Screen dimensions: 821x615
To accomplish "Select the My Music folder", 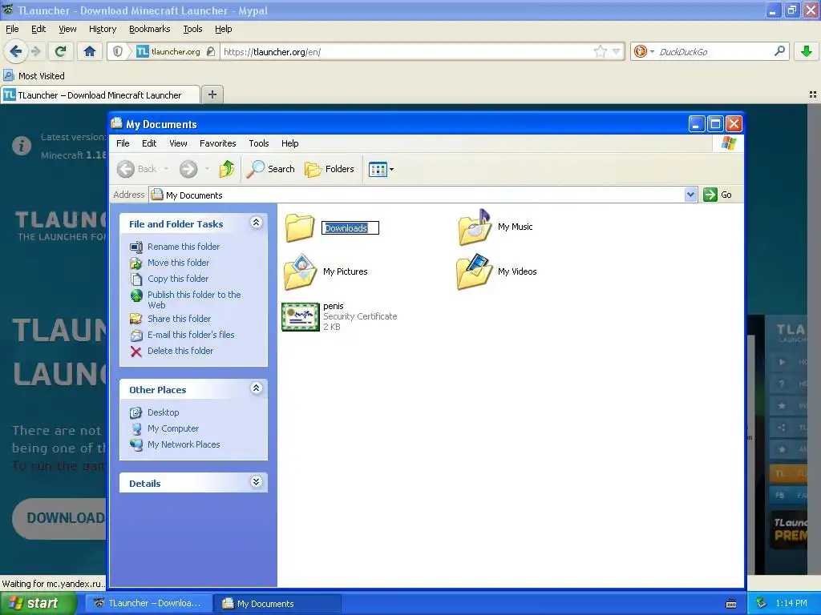I will click(495, 227).
